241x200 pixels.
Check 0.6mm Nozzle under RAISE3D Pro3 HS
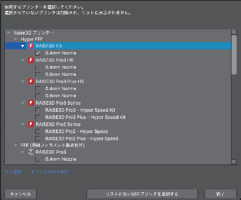[x=38, y=74]
